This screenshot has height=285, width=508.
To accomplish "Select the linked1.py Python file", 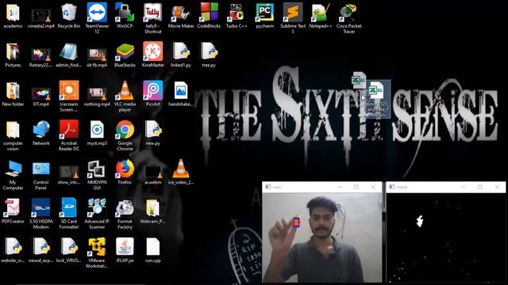I will pos(181,55).
